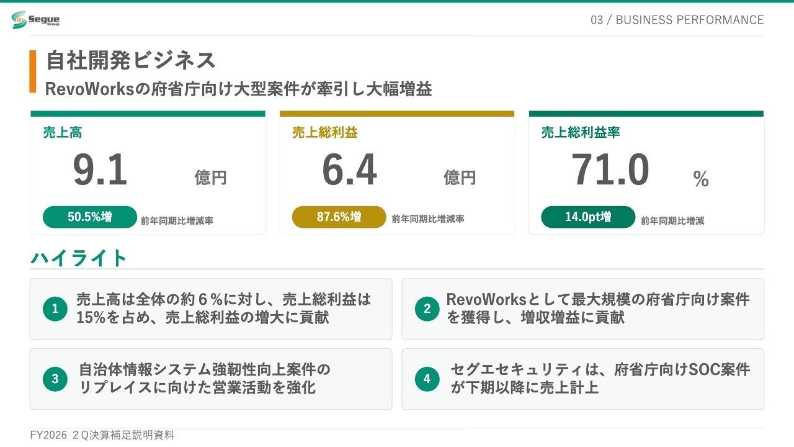Click the 9.1 sales value
The width and height of the screenshot is (794, 447).
(100, 170)
